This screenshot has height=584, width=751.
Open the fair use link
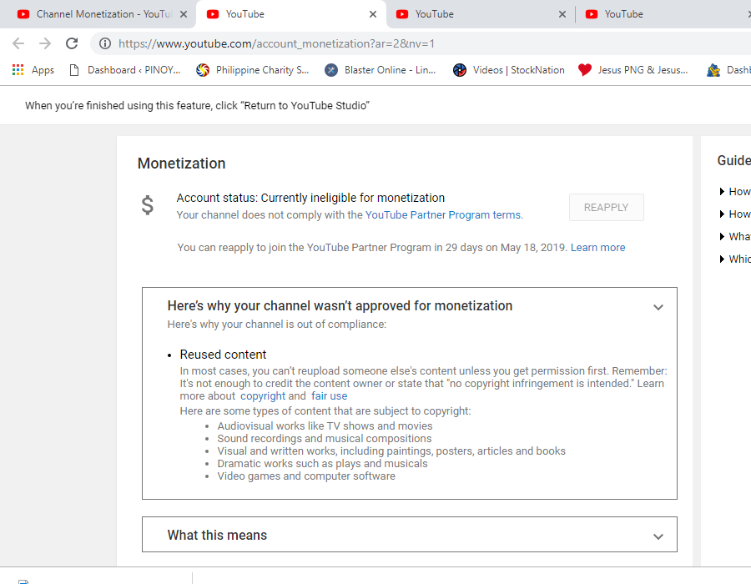coord(329,396)
